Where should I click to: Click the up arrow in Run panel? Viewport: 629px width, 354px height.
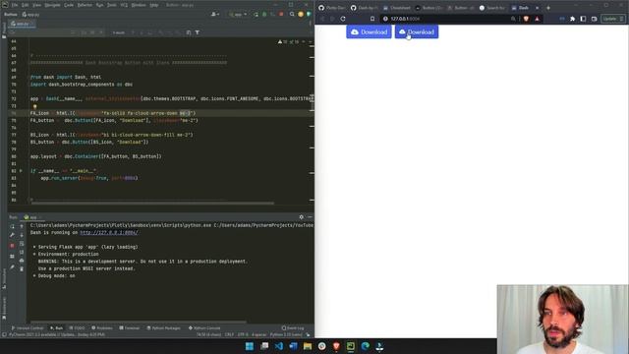pyautogui.click(x=22, y=226)
